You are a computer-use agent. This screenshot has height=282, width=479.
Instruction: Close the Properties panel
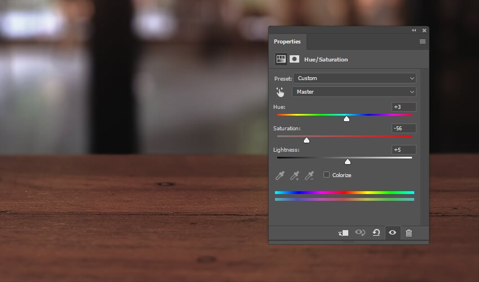coord(424,30)
